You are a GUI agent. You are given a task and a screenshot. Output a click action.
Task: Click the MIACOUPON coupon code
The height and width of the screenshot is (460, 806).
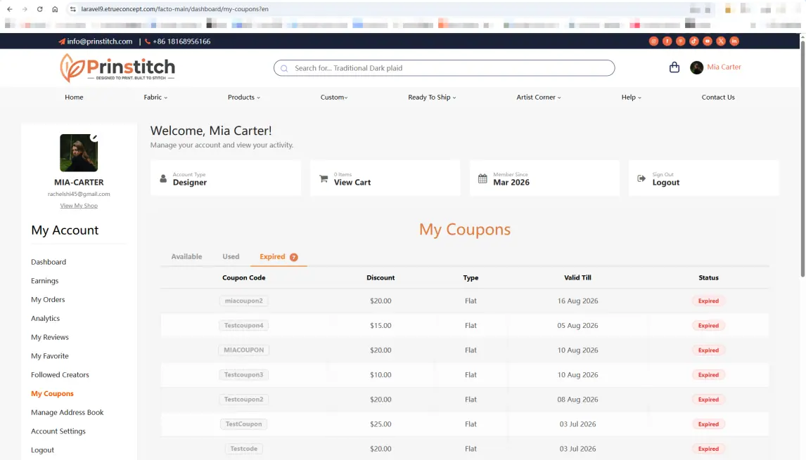tap(243, 350)
